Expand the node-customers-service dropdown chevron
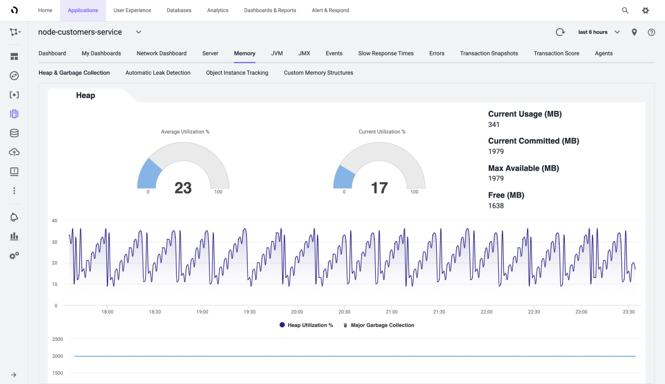 139,32
